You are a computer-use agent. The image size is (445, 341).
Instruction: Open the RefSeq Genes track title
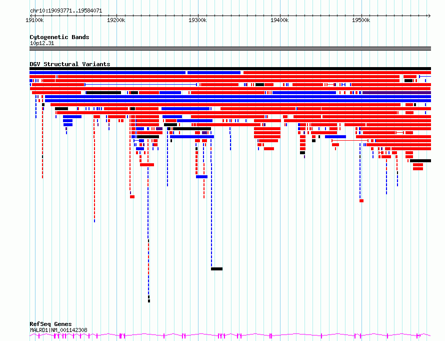[50, 324]
